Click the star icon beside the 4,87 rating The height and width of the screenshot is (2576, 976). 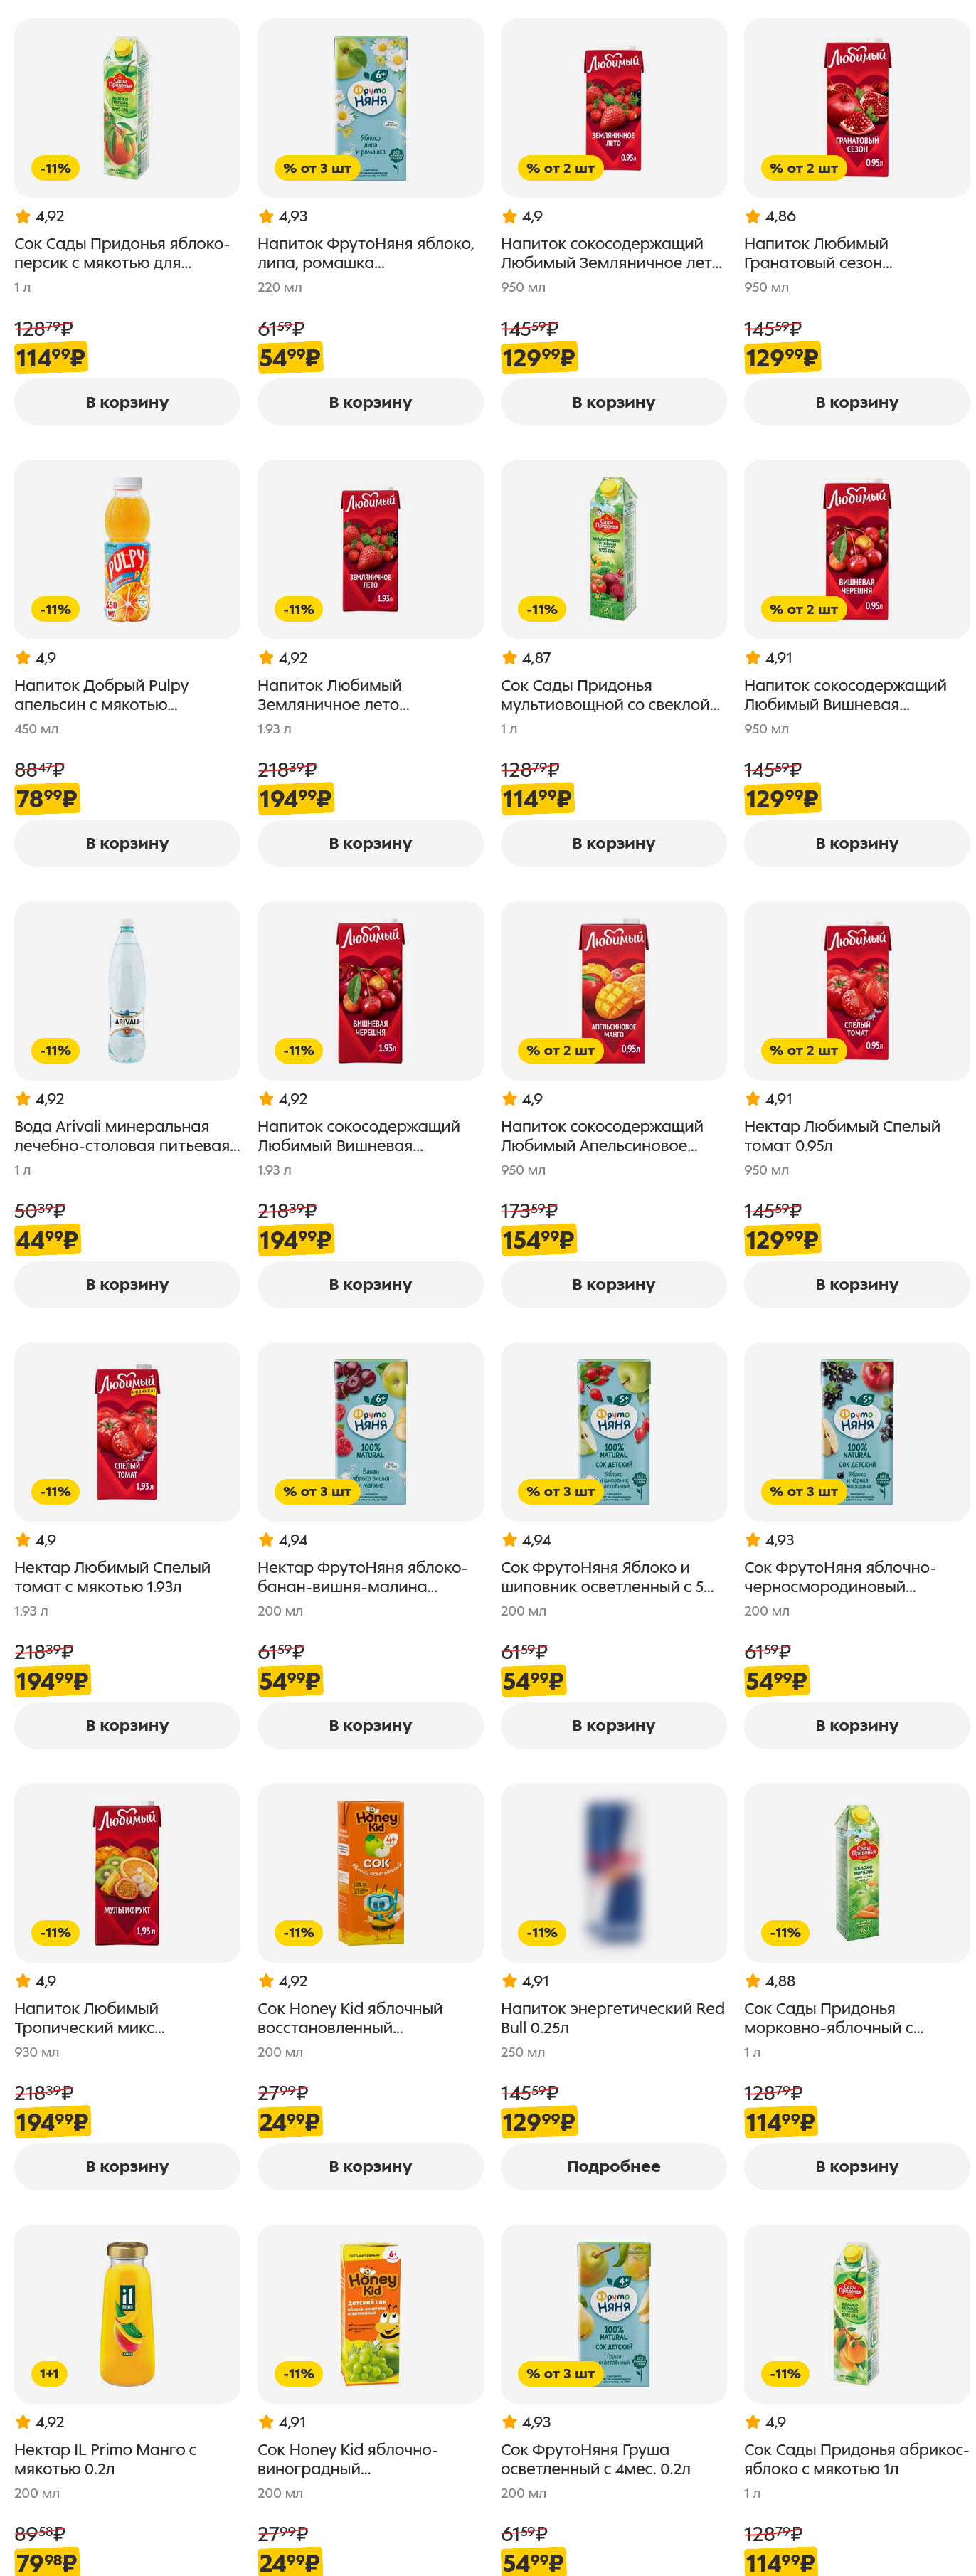[509, 658]
